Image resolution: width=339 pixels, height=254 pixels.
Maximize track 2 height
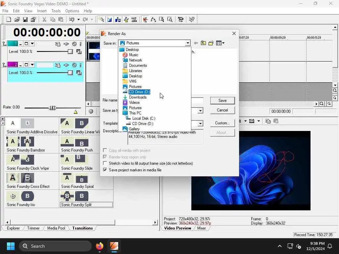tap(26, 65)
